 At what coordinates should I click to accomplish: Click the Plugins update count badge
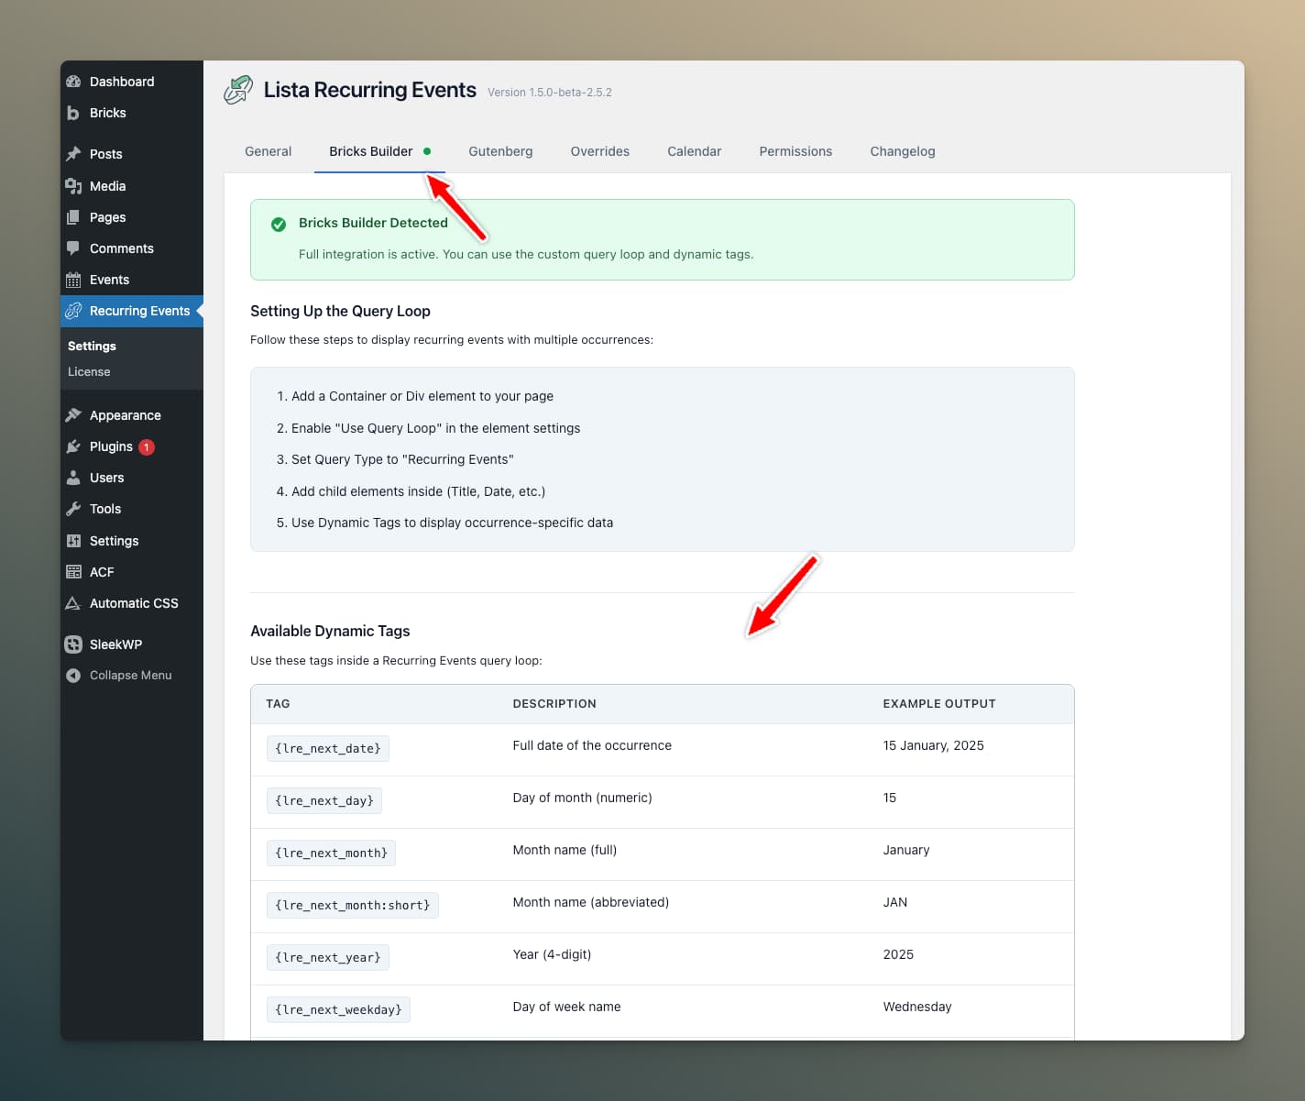point(147,447)
